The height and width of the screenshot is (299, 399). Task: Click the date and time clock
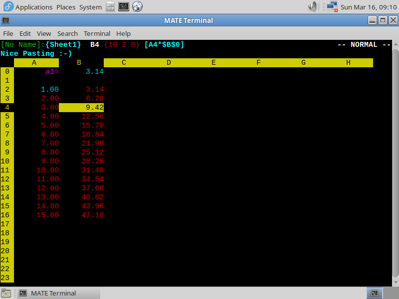[368, 7]
